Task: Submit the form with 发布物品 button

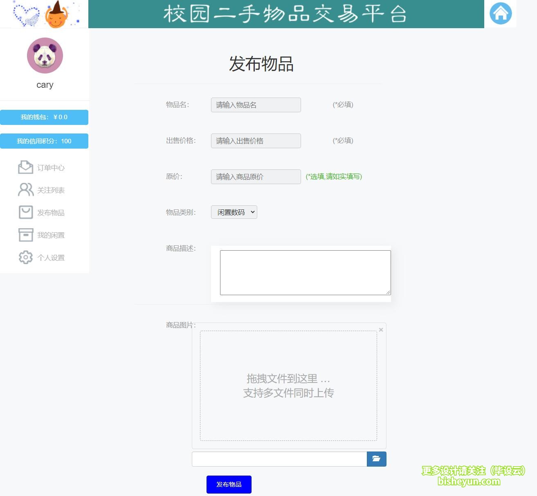Action: [x=229, y=485]
